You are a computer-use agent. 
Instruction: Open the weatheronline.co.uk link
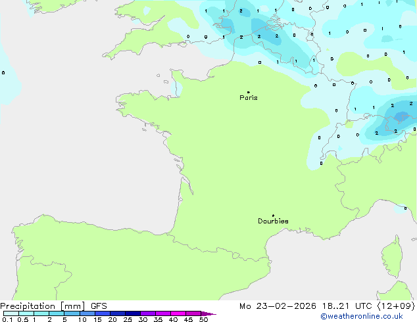[x=362, y=316]
